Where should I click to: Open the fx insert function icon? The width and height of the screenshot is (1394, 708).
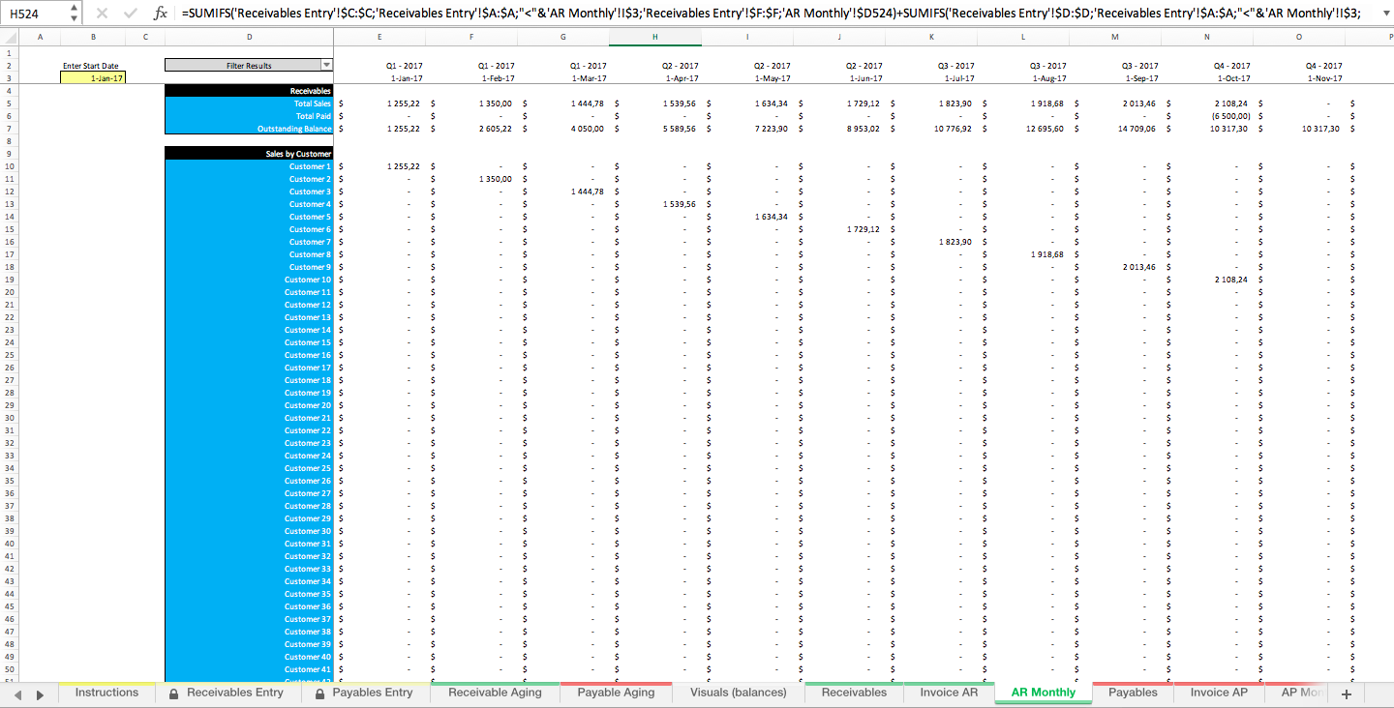click(161, 14)
